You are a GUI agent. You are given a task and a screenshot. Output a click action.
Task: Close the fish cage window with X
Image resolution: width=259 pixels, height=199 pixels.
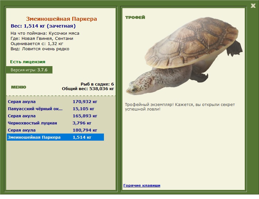point(253,6)
